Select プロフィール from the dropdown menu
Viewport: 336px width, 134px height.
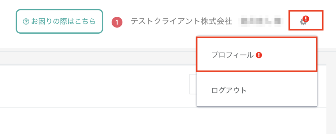(x=257, y=54)
